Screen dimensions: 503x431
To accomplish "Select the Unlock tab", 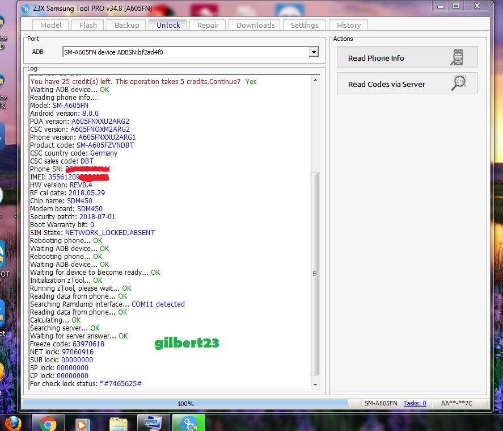I will 168,25.
